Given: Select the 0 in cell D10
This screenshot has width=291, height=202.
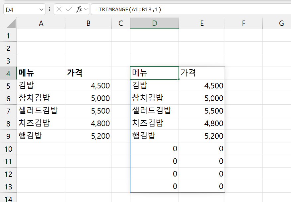Looking at the screenshot, I should tap(154, 149).
